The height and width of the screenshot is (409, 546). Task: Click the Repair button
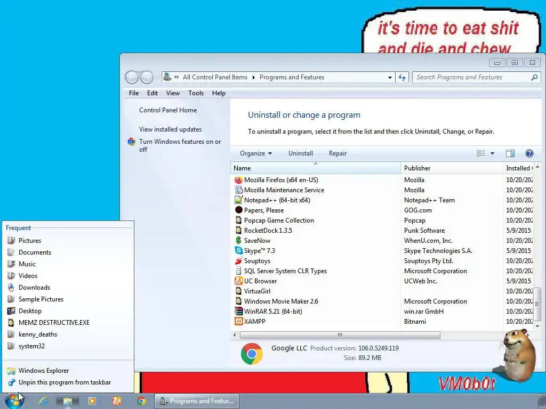coord(338,153)
